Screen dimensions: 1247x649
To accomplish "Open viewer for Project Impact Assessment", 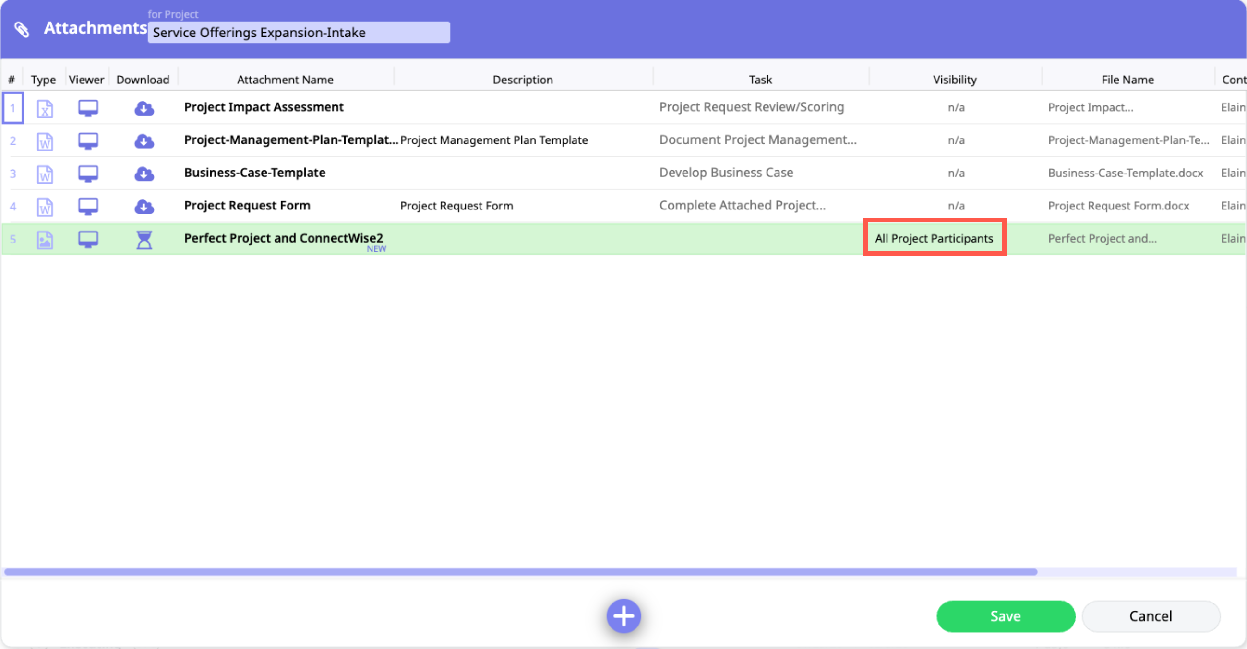I will (x=88, y=108).
